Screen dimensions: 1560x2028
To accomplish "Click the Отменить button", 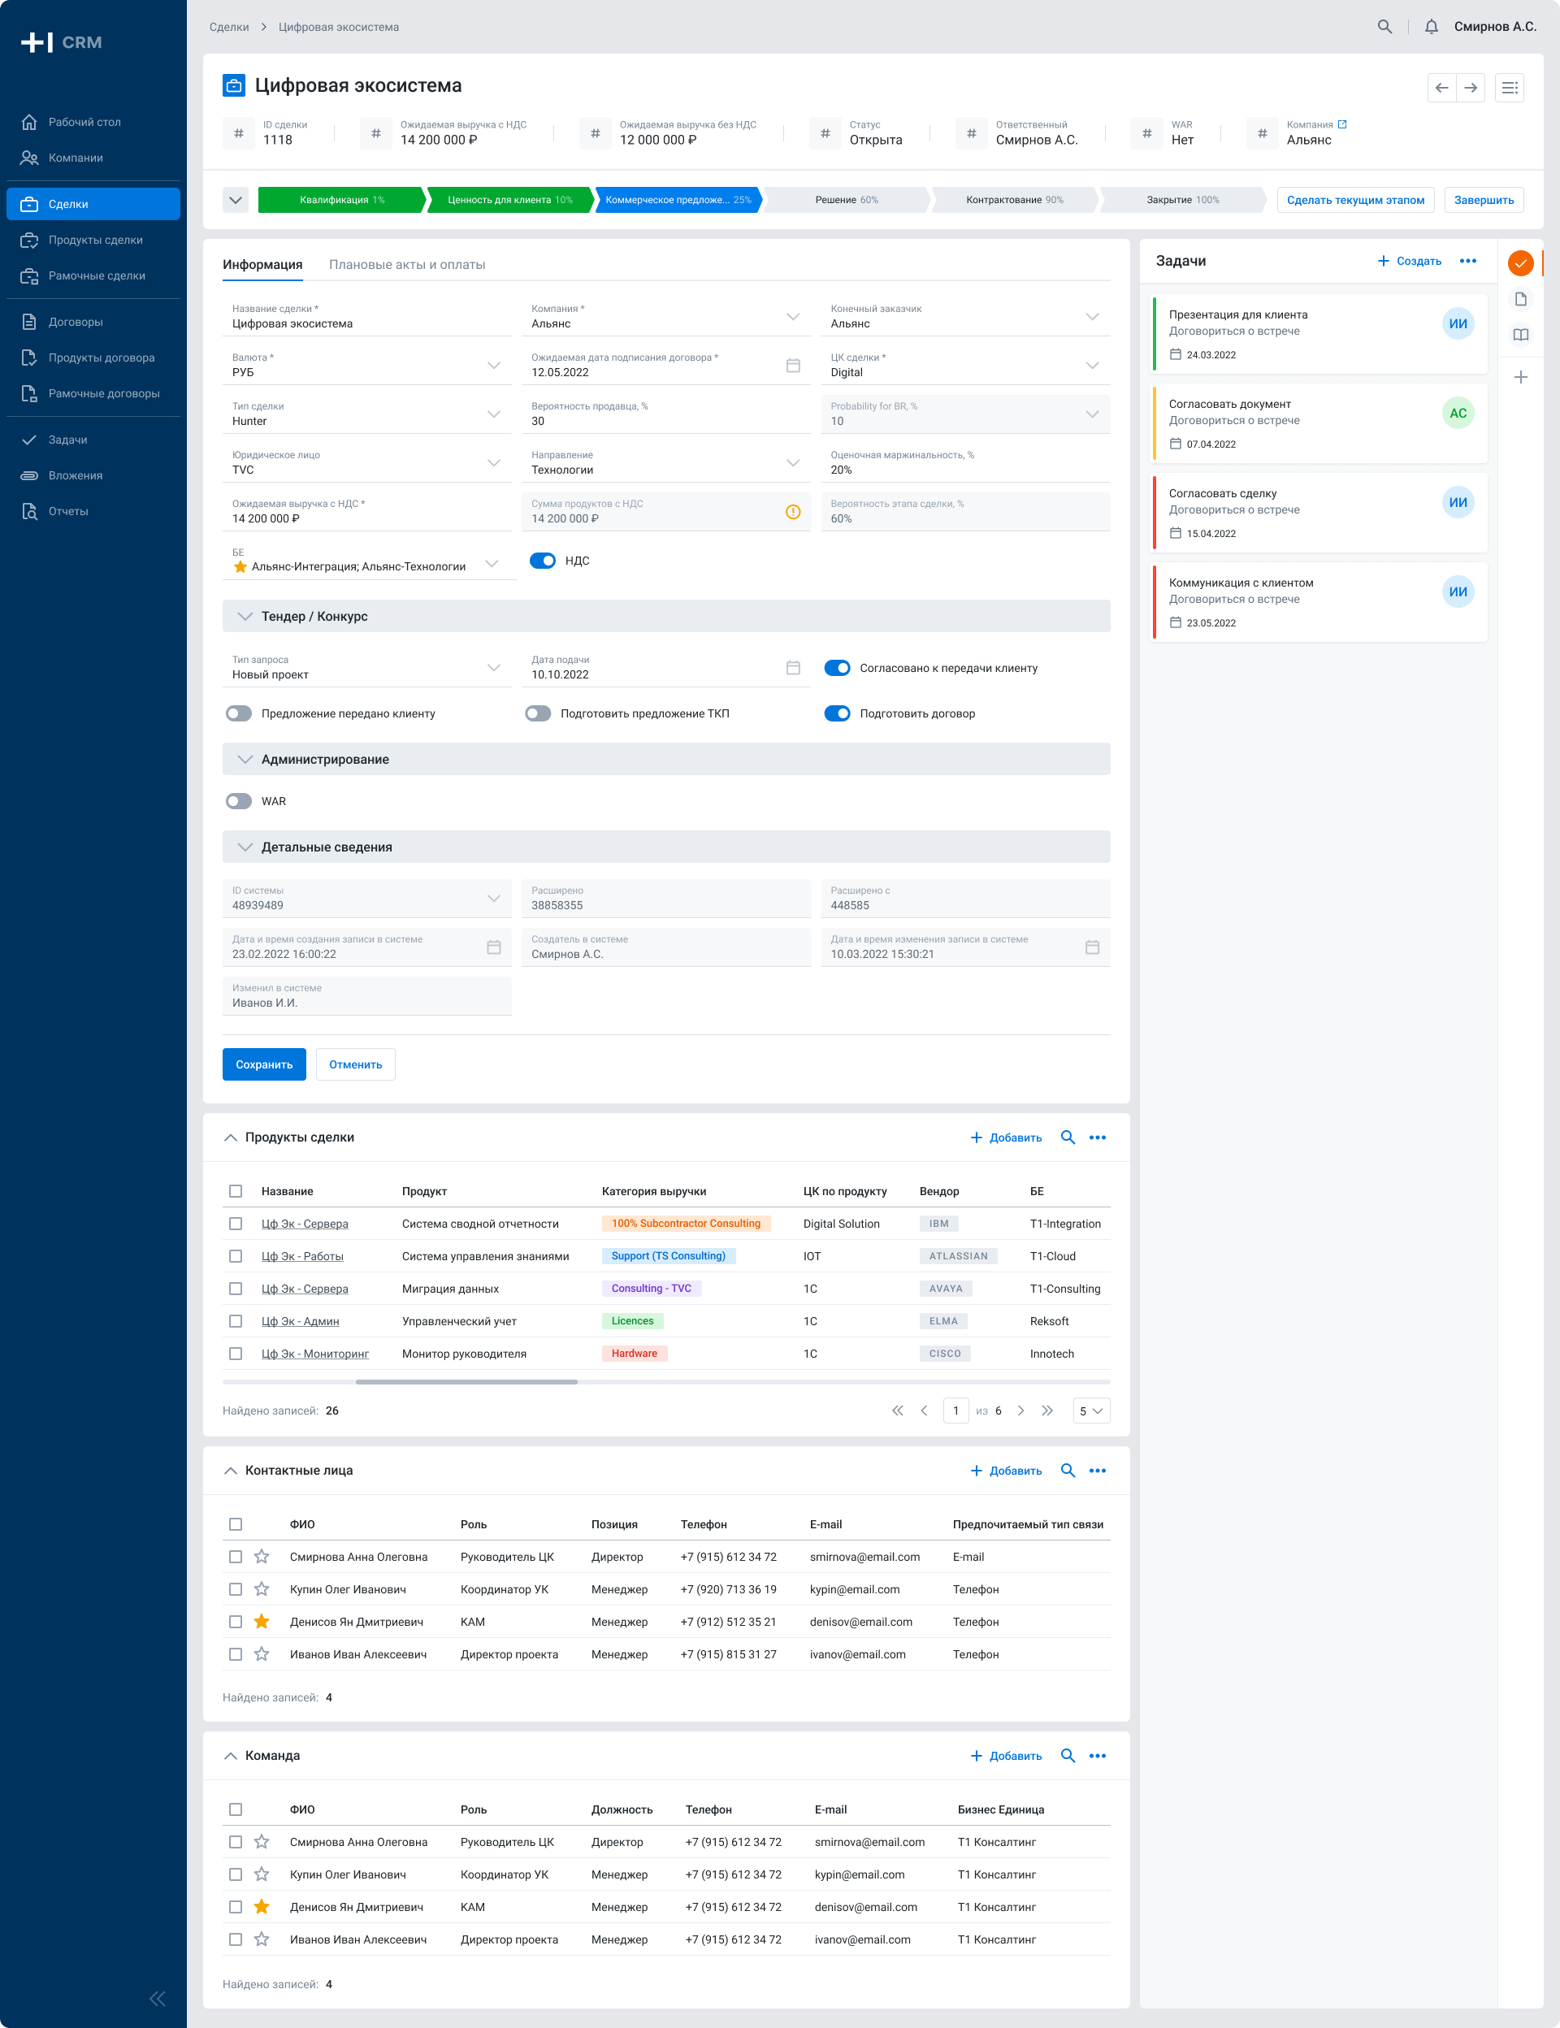I will [x=356, y=1065].
